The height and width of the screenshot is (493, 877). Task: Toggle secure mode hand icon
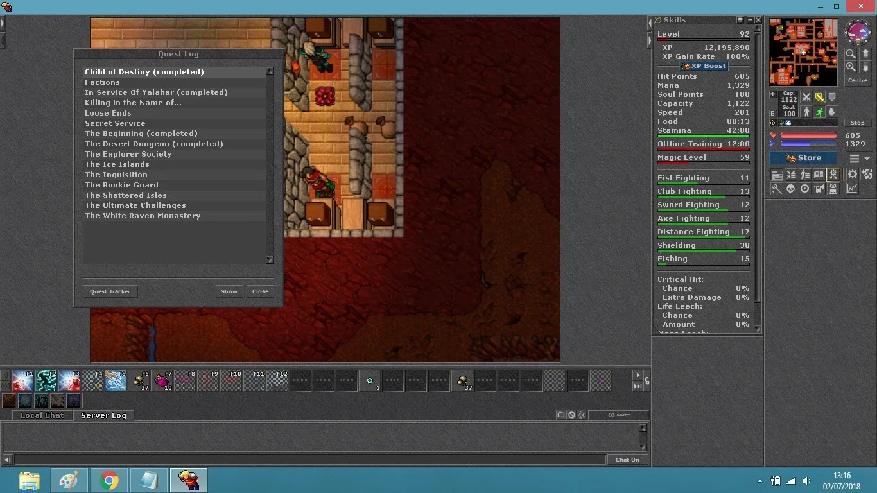click(x=832, y=112)
